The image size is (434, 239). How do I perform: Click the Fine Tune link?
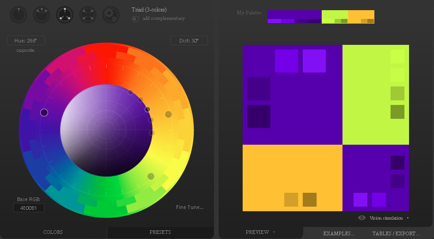click(x=189, y=207)
